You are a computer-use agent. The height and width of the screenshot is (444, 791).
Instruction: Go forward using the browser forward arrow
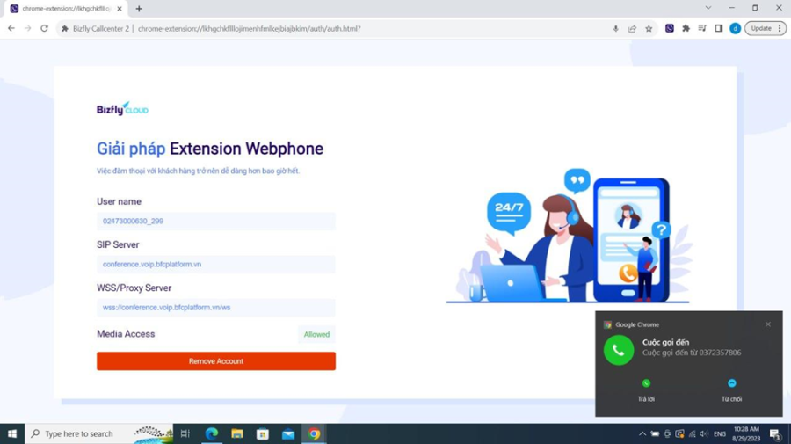[x=28, y=29]
